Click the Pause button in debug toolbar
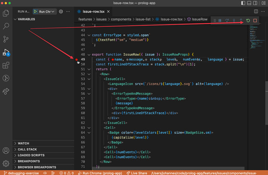 coord(220,20)
